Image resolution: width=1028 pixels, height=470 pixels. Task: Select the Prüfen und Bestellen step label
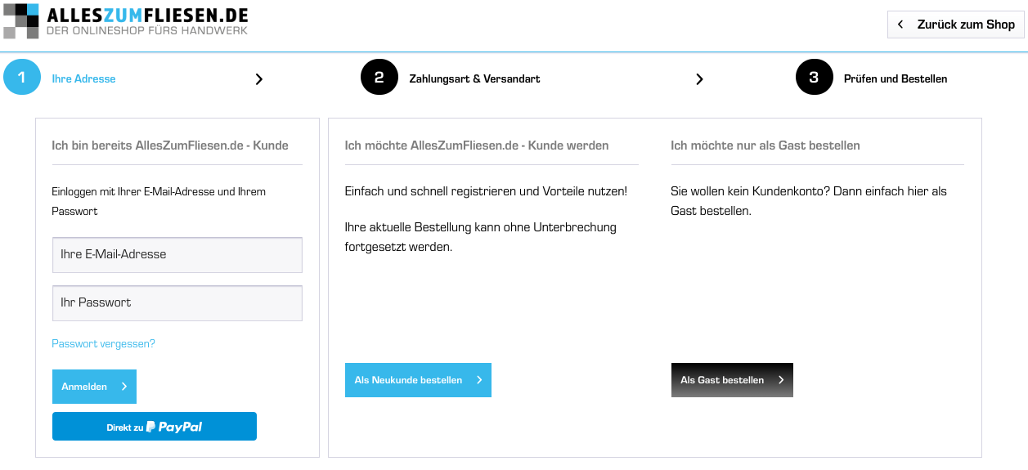click(x=896, y=79)
